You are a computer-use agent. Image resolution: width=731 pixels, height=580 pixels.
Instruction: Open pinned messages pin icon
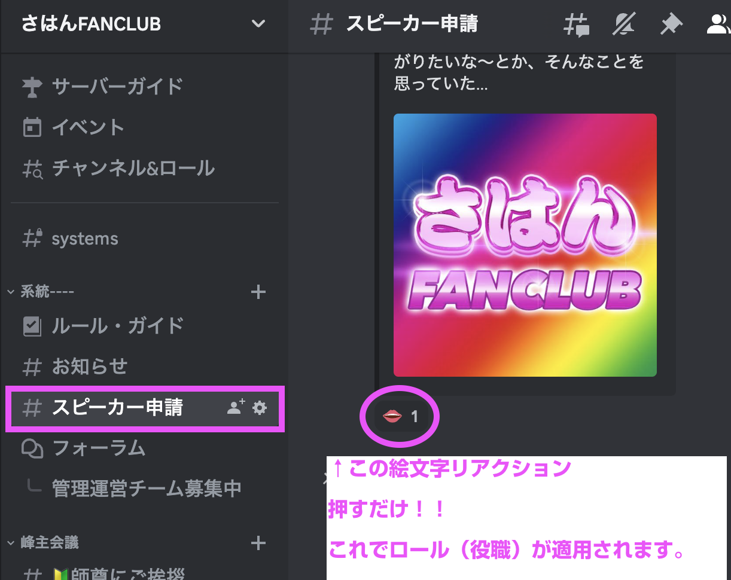pos(671,25)
